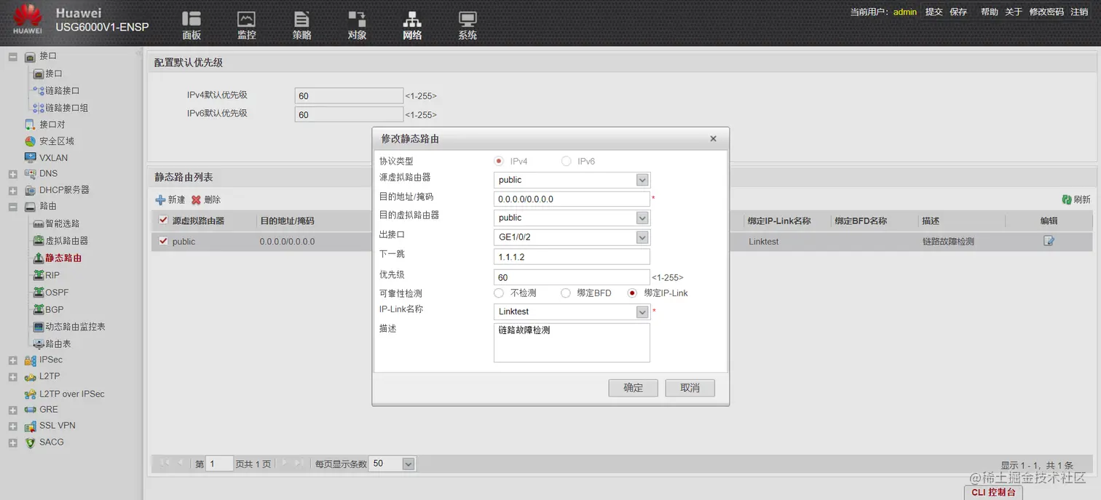Open 关于 about link
The height and width of the screenshot is (500, 1101).
pyautogui.click(x=1014, y=12)
